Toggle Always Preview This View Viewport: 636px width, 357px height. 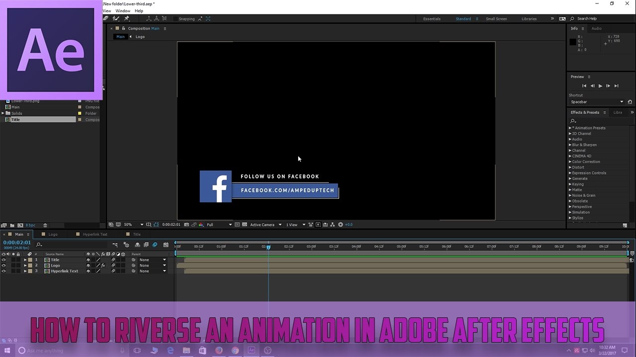[x=111, y=225]
